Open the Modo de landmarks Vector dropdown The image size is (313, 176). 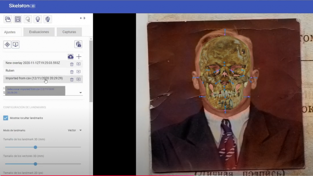tap(75, 131)
